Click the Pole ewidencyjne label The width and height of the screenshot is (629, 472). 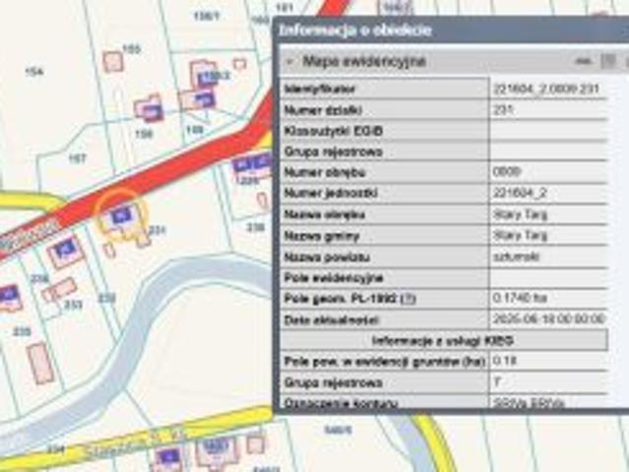pyautogui.click(x=334, y=277)
